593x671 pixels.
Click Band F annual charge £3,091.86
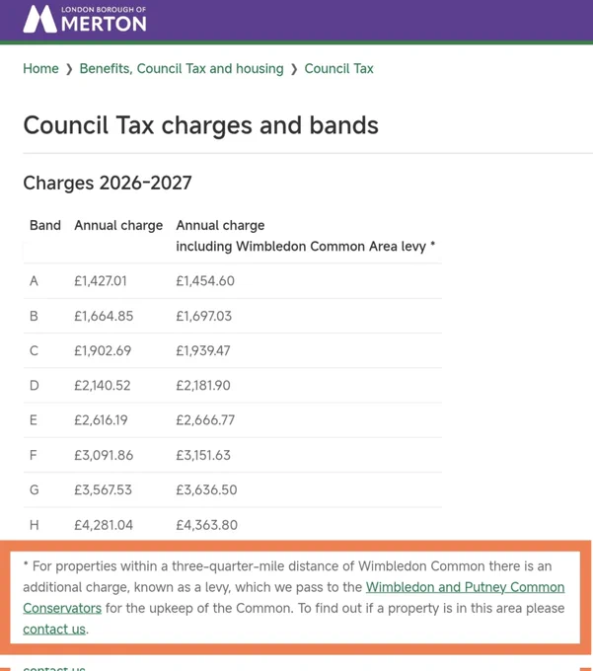tap(104, 455)
